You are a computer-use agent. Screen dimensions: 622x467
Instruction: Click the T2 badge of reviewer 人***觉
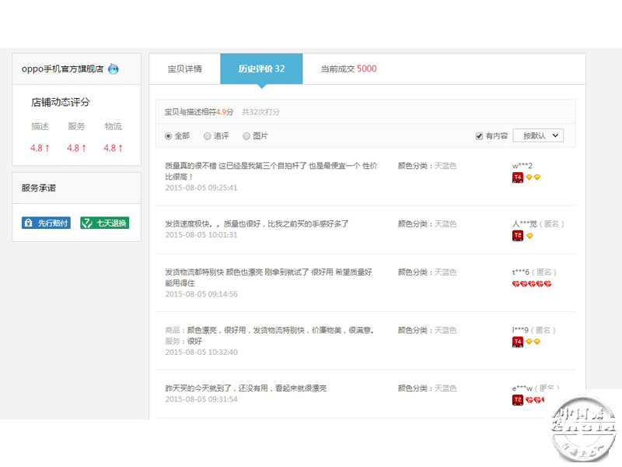[x=518, y=236]
